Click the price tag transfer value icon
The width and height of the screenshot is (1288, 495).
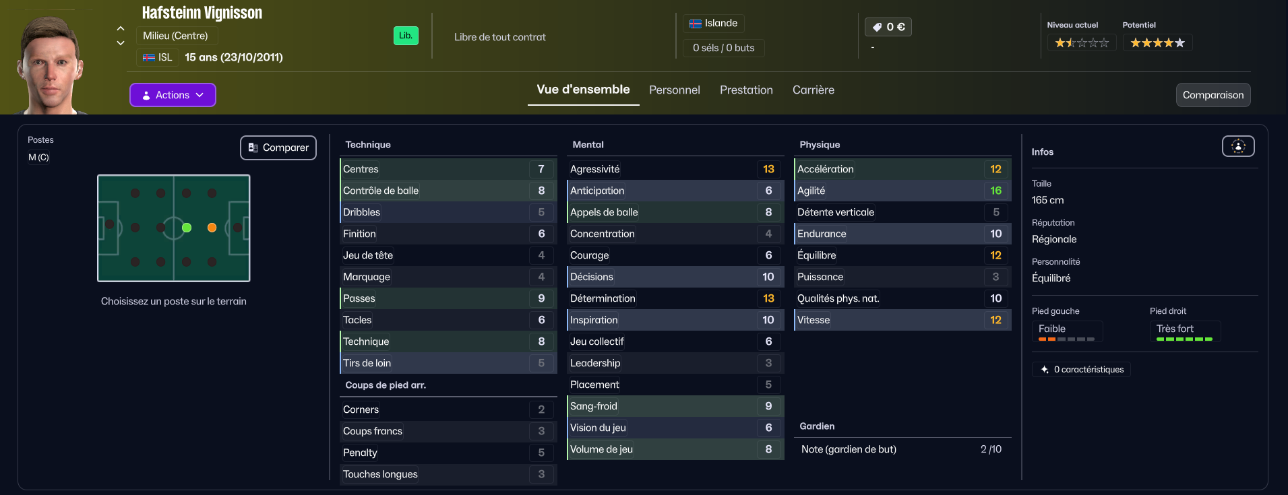[x=877, y=27]
